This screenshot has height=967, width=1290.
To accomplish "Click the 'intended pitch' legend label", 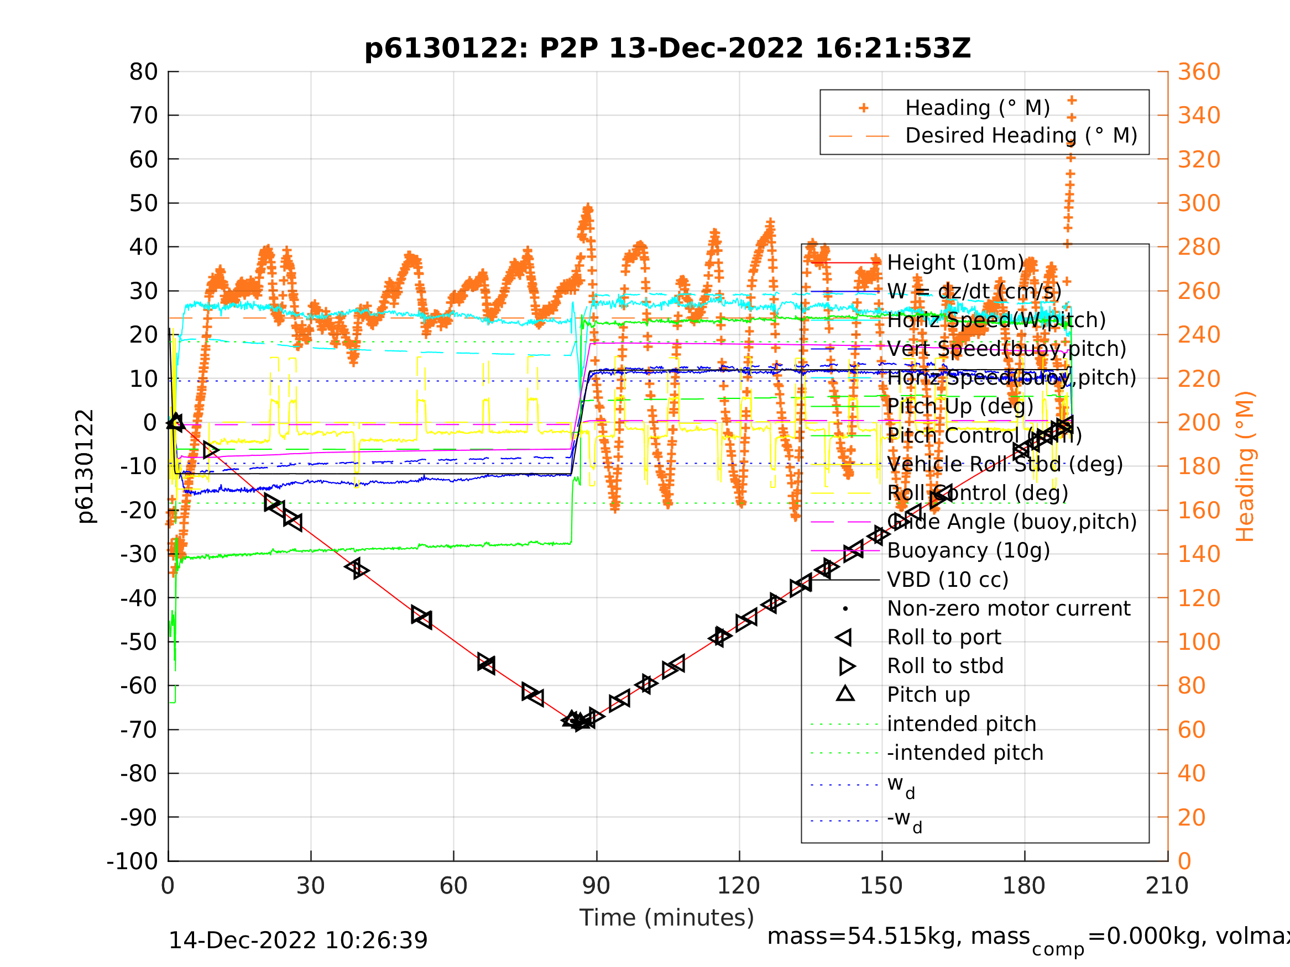I will 962,723.
